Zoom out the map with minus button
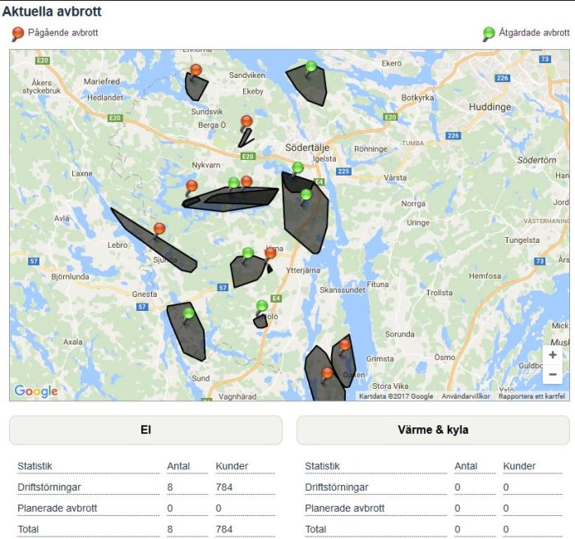575x539 pixels. pos(553,374)
